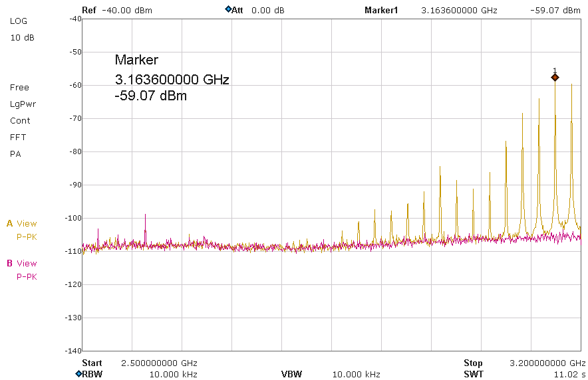Click the Marker1 header label at top
Viewport: 588px width, 380px height.
coord(381,10)
